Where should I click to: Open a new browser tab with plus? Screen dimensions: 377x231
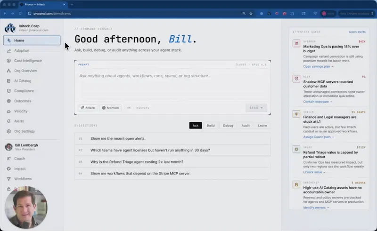click(x=72, y=4)
